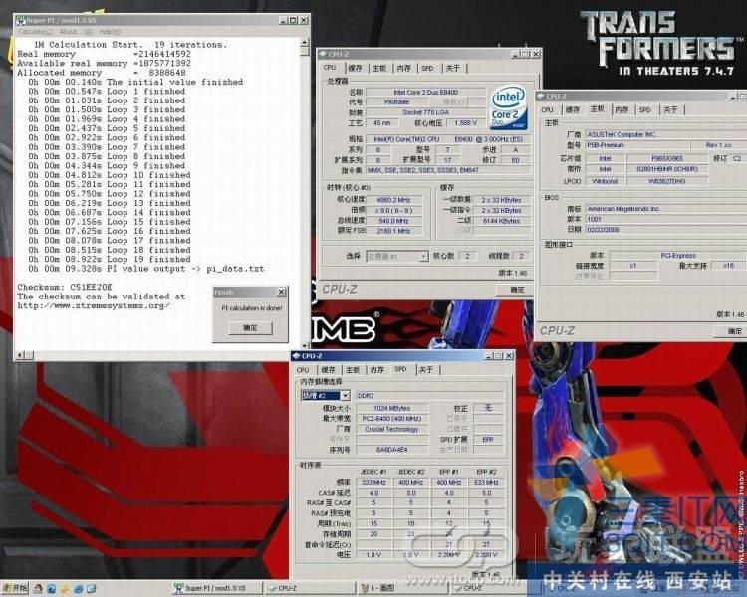Open the 关于 tab in the SPD CPU-Z window
747x597 pixels.
(426, 370)
